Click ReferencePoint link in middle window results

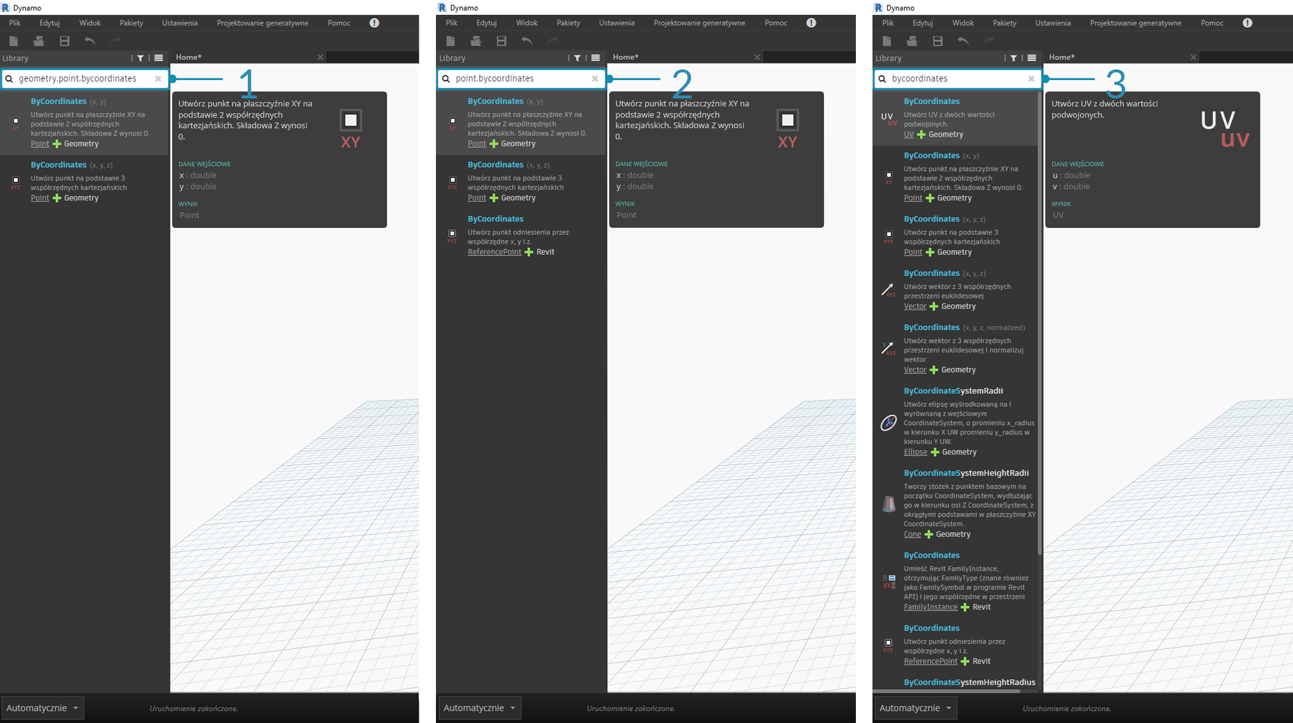[494, 252]
